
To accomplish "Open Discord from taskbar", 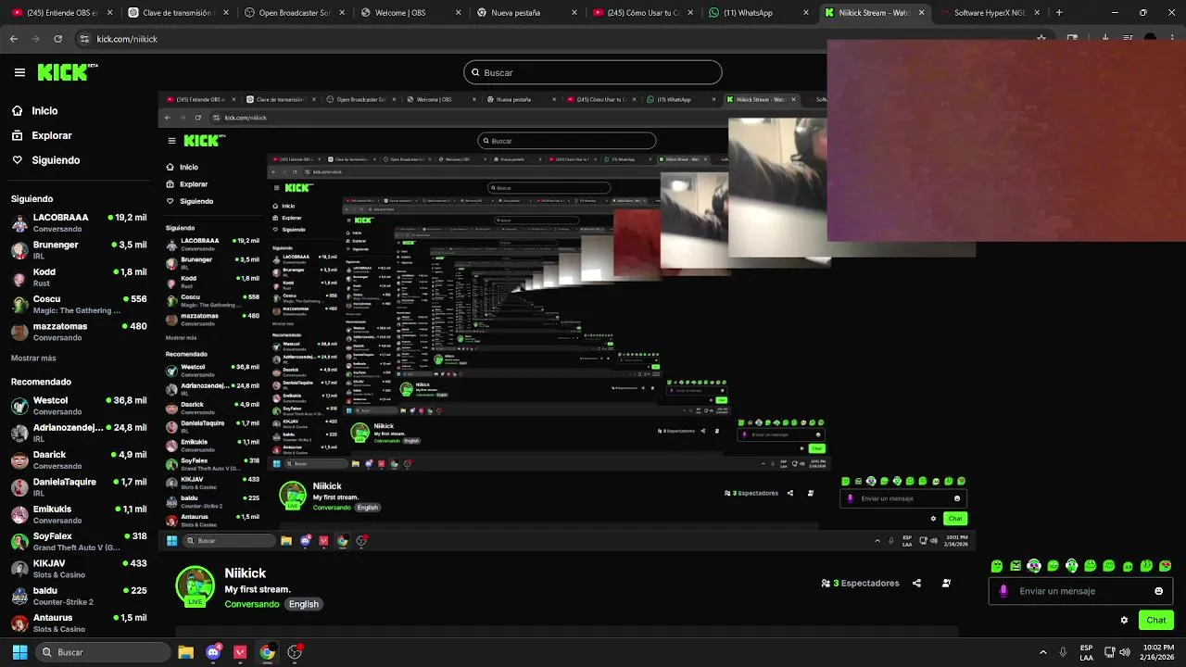I will (213, 652).
